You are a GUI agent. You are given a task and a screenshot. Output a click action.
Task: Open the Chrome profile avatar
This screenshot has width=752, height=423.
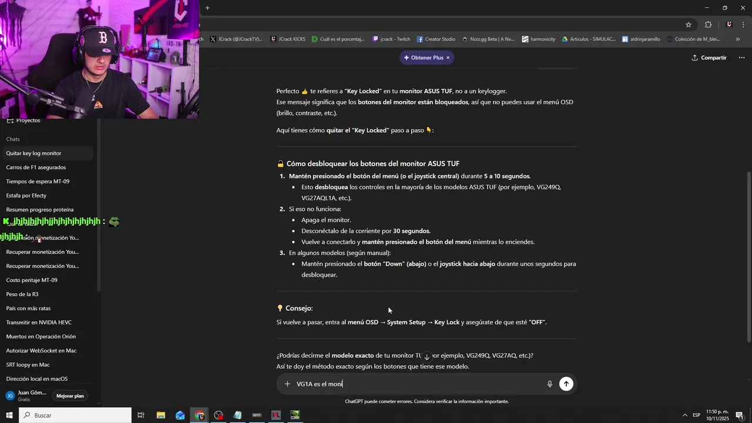(729, 25)
